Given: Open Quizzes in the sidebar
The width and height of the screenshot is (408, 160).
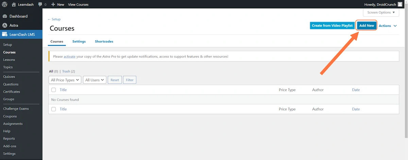Looking at the screenshot, I should coord(9,77).
